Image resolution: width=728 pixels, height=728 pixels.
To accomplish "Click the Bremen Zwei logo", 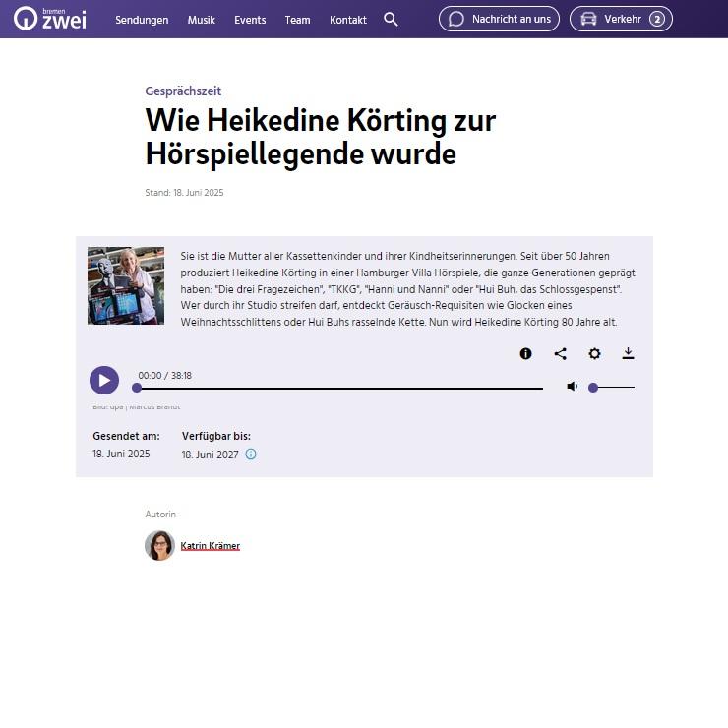I will pyautogui.click(x=49, y=19).
